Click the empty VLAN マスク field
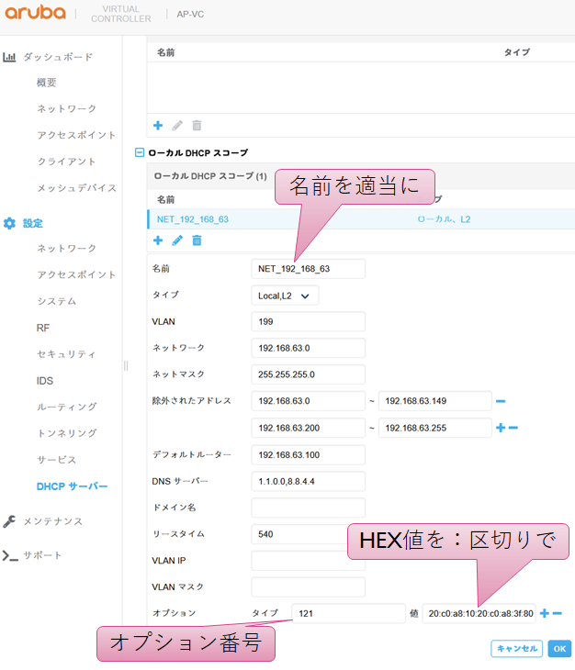 (309, 587)
